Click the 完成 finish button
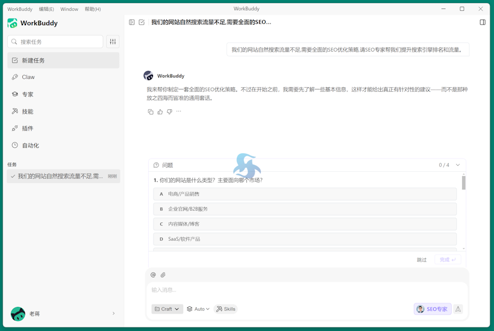The image size is (494, 331). tap(448, 260)
